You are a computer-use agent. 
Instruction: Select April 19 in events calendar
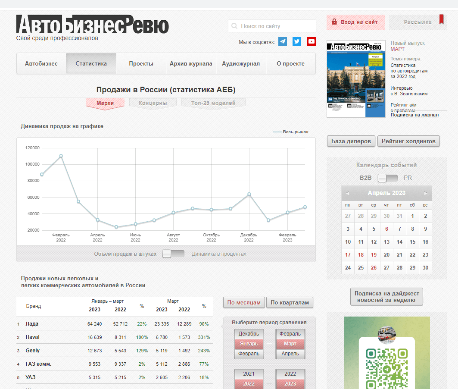[374, 254]
